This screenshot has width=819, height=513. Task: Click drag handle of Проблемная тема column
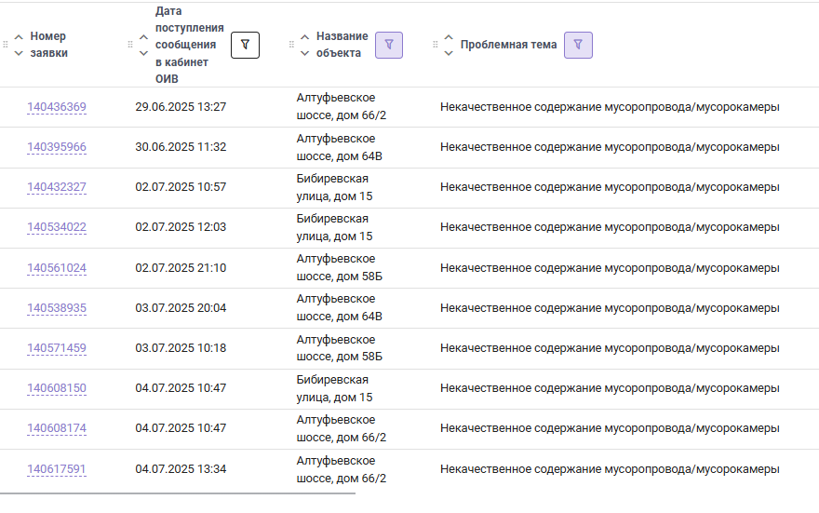[x=436, y=45]
